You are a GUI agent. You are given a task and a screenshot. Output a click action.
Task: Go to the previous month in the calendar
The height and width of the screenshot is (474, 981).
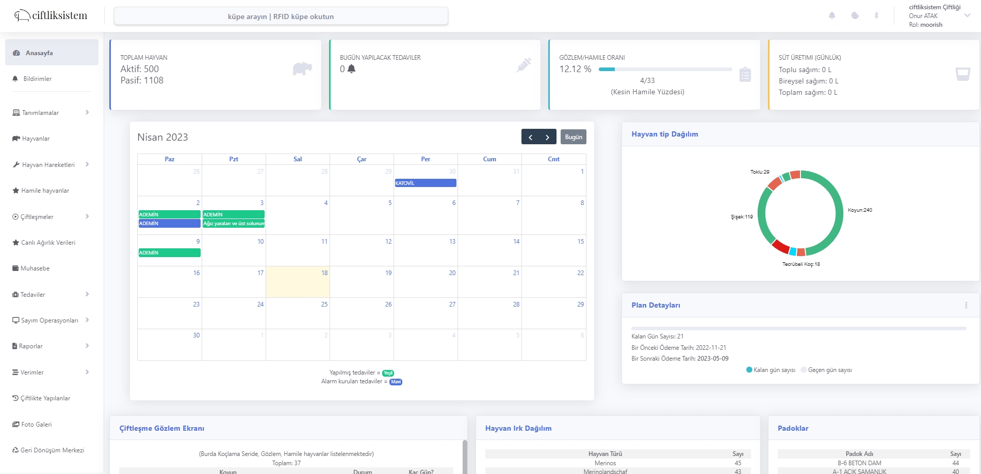[x=530, y=137]
